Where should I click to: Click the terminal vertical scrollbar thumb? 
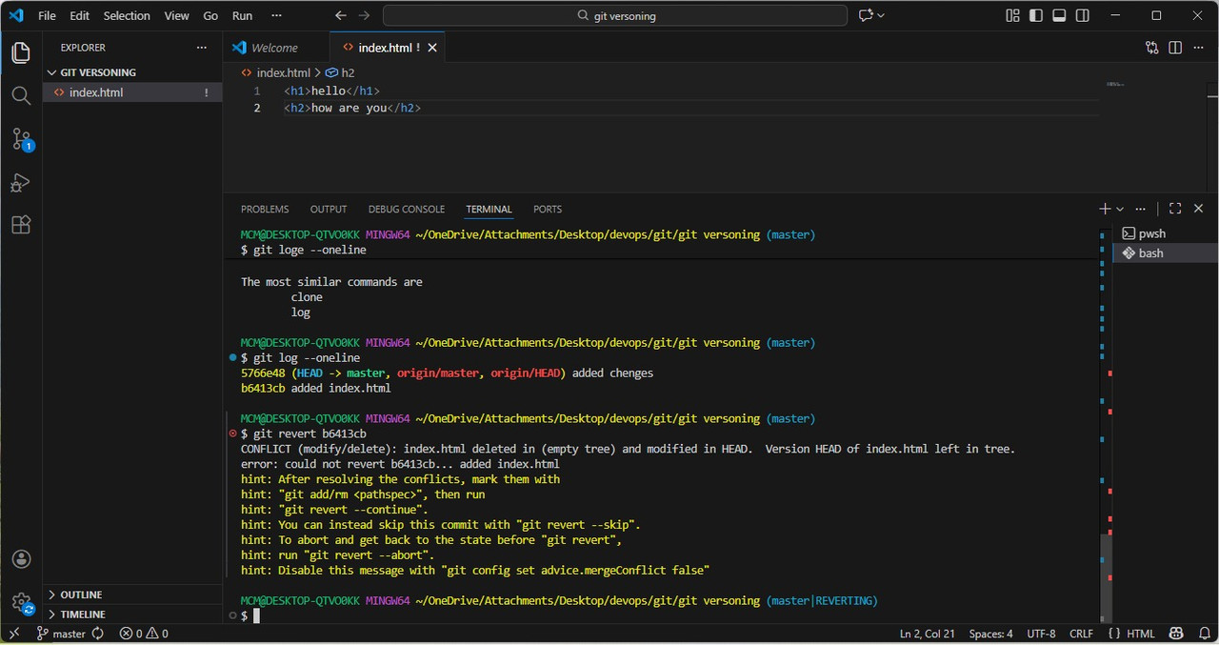tap(1106, 576)
